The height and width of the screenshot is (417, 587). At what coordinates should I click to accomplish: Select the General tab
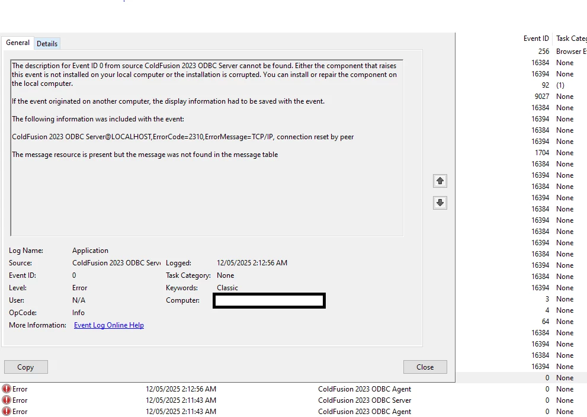click(18, 43)
